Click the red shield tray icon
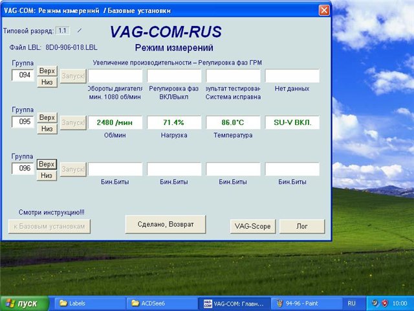 click(x=386, y=303)
